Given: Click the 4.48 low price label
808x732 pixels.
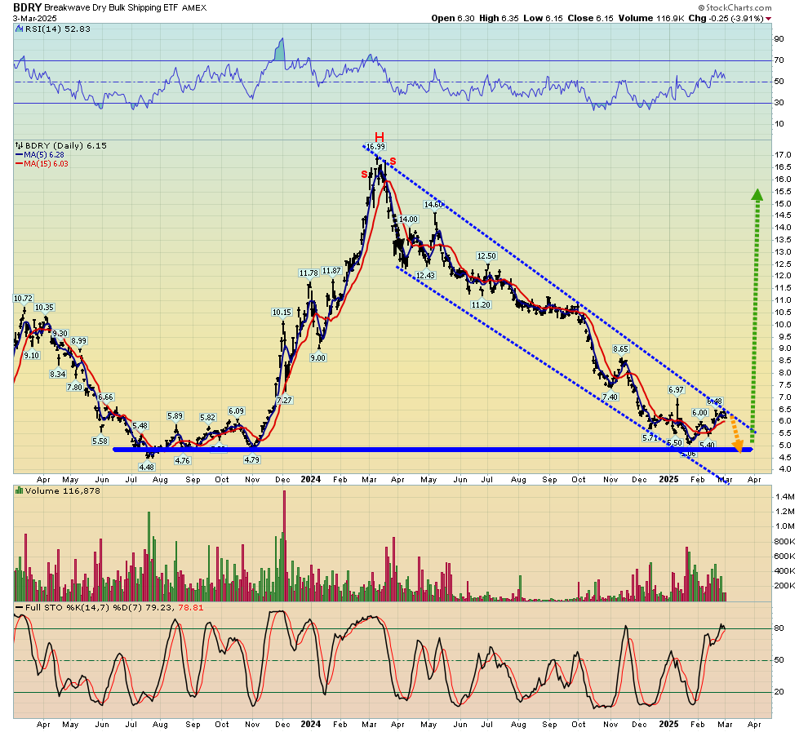Looking at the screenshot, I should [x=147, y=467].
